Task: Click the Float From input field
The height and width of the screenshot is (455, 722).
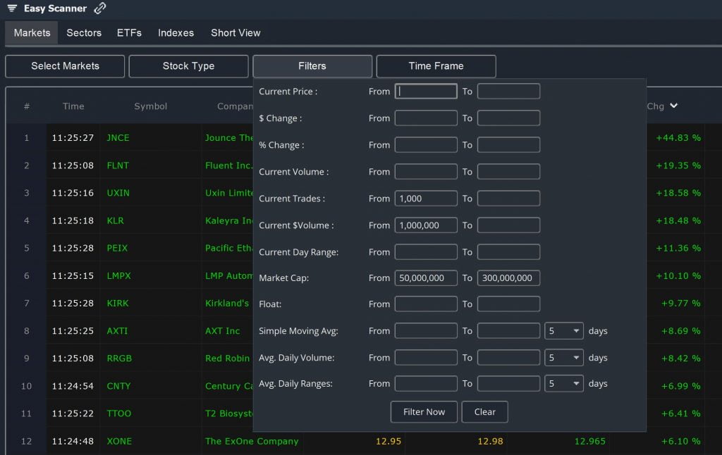Action: click(426, 304)
